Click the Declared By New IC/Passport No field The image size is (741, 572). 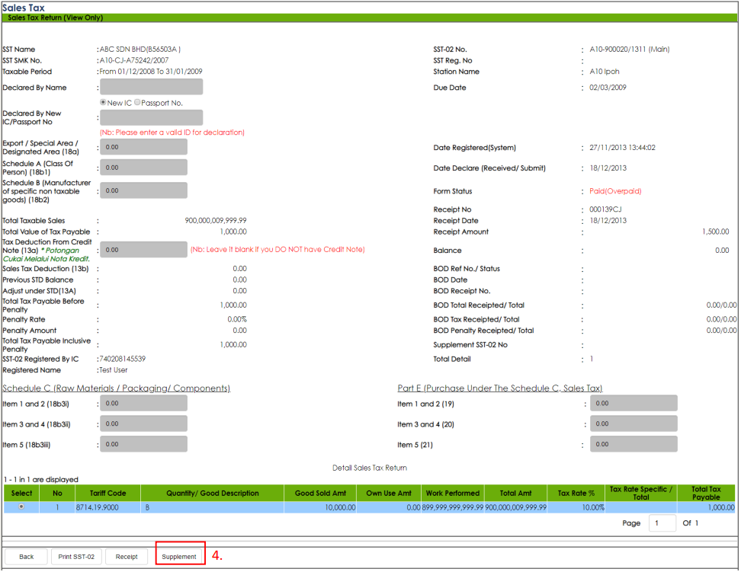151,117
